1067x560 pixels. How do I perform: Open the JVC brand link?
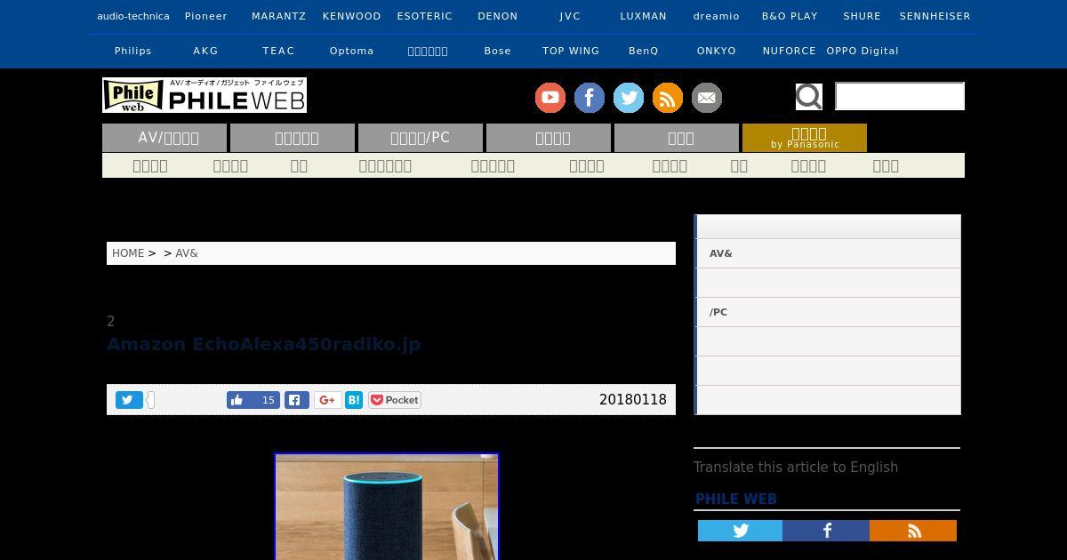[x=571, y=16]
